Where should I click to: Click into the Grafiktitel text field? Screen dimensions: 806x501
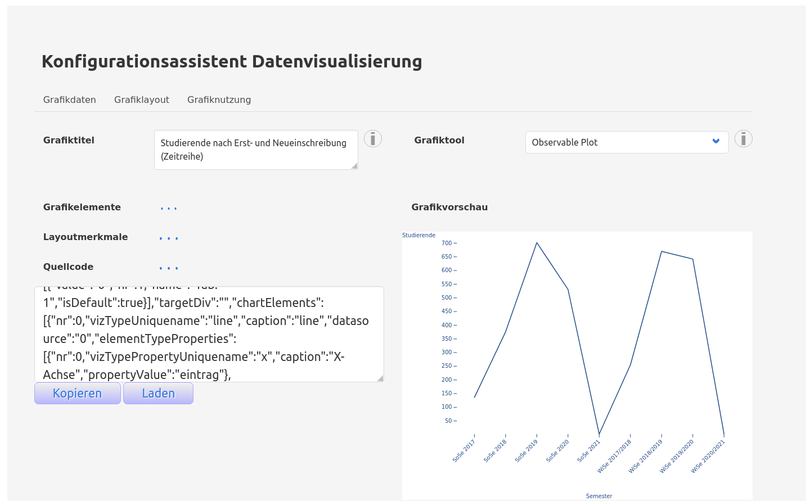[255, 150]
